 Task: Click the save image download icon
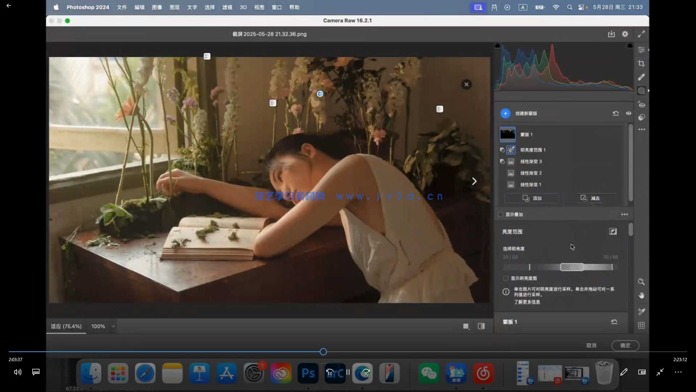[x=611, y=34]
